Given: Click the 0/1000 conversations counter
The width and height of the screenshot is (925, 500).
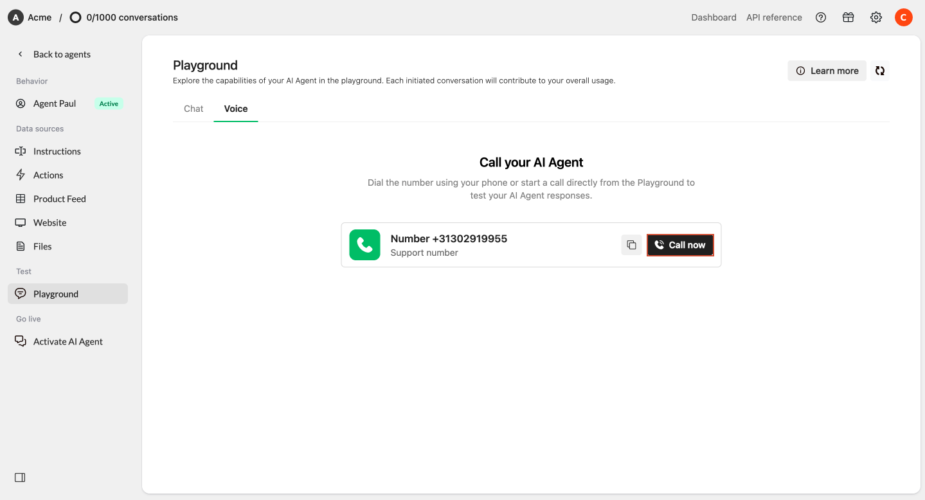Looking at the screenshot, I should pos(132,17).
